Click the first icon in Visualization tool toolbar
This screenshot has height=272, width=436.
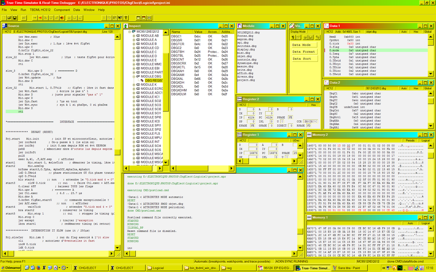[293, 37]
